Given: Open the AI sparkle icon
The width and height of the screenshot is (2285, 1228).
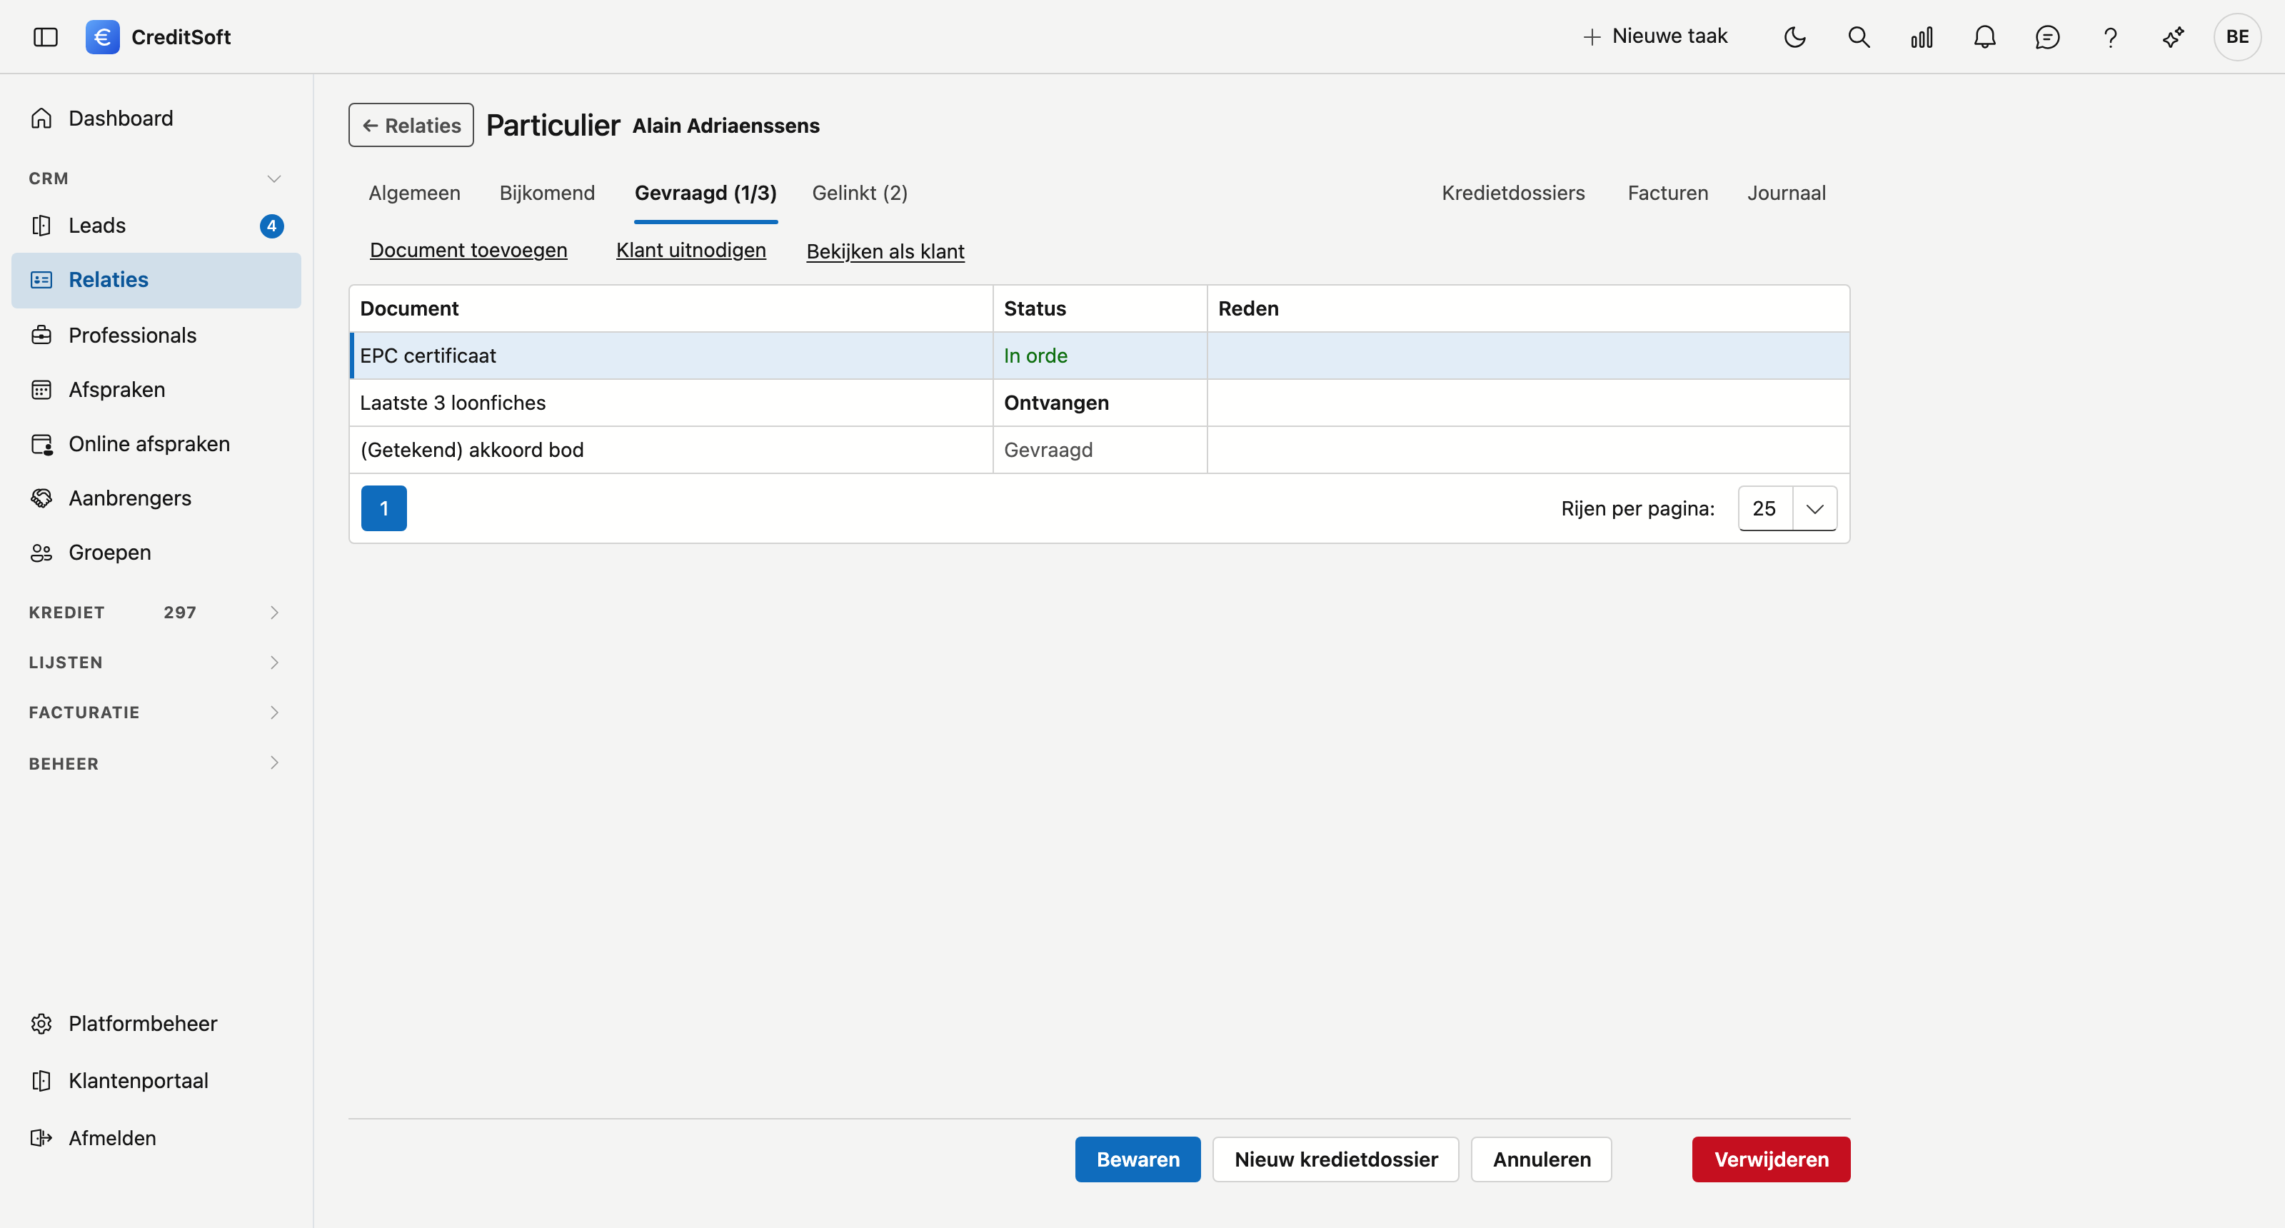Looking at the screenshot, I should click(x=2173, y=36).
